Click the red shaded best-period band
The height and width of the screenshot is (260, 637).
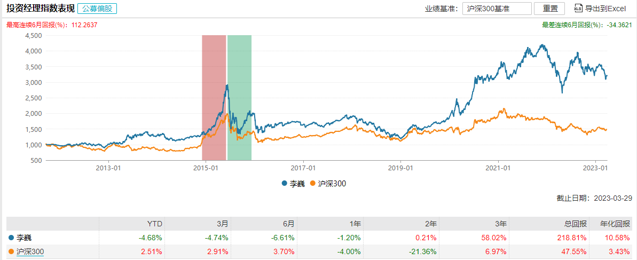click(214, 98)
